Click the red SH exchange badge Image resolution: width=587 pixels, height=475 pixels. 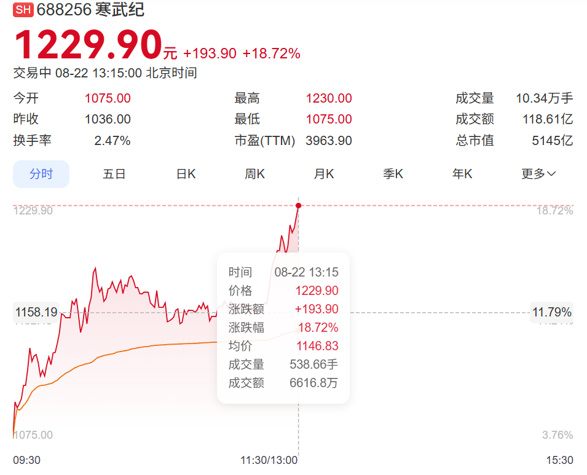23,10
